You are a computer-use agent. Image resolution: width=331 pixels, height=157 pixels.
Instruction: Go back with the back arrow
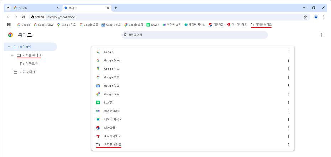pos(8,17)
